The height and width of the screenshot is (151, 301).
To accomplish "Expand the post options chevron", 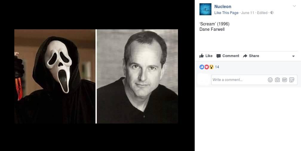I will (294, 6).
